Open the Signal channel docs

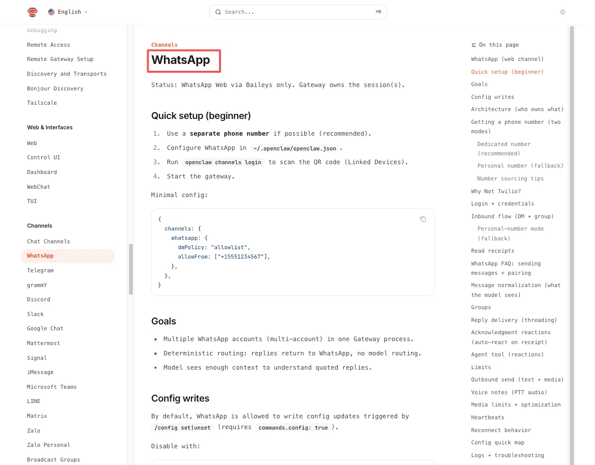click(37, 358)
